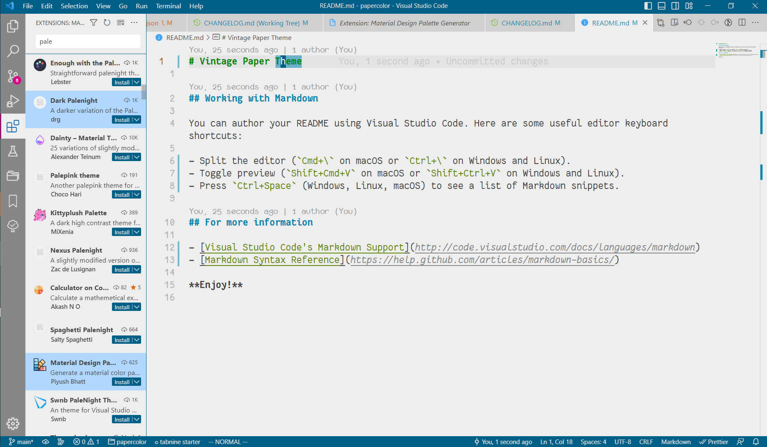Image resolution: width=767 pixels, height=447 pixels.
Task: Open Markdown preview to the side
Action: coord(674,22)
